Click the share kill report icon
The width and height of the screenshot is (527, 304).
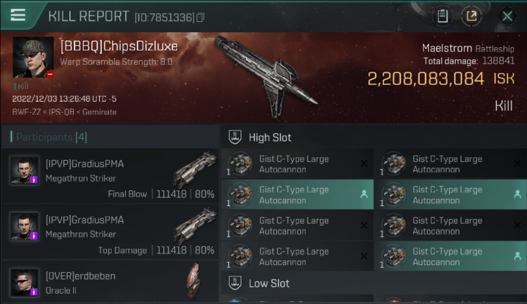tap(472, 16)
